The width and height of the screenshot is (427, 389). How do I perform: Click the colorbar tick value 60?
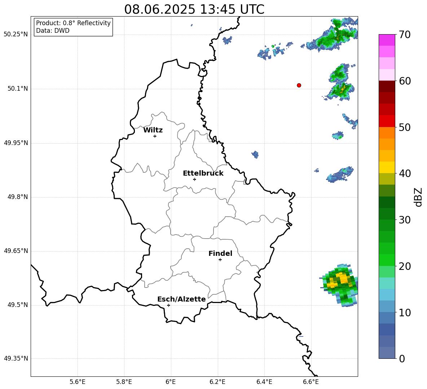(405, 81)
